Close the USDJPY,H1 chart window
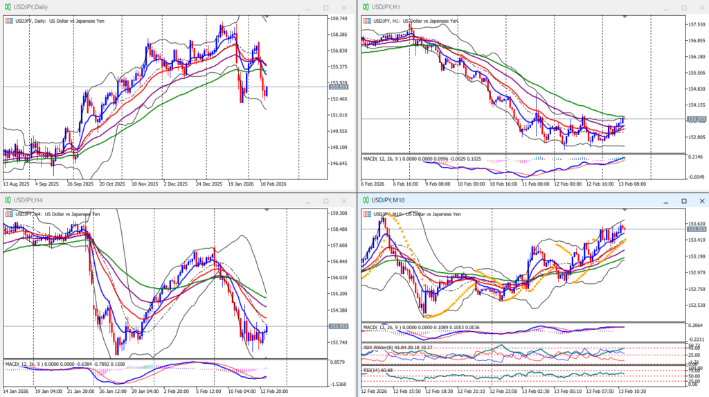Viewport: 709px width, 397px height. pos(700,8)
